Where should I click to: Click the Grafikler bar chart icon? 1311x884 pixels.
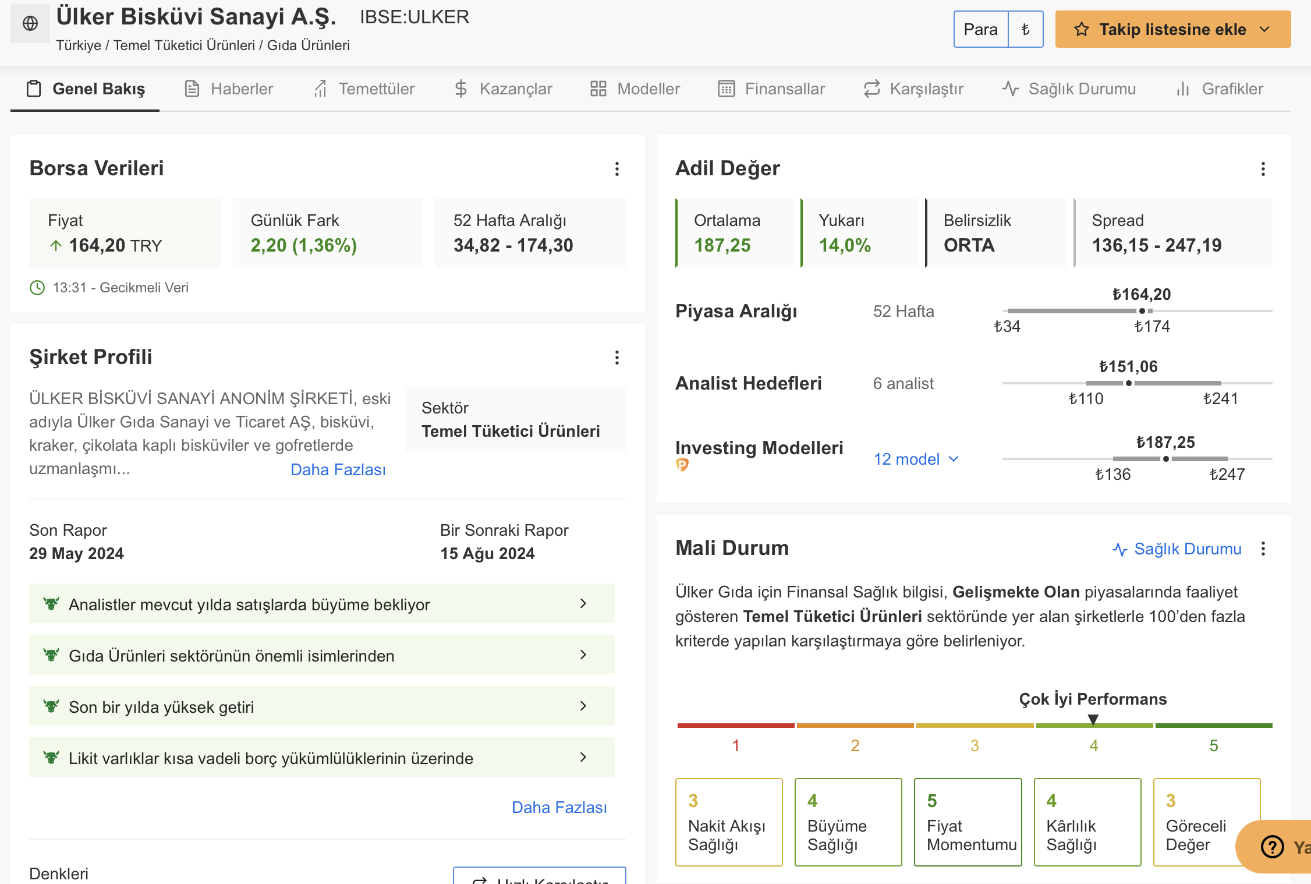click(x=1183, y=89)
